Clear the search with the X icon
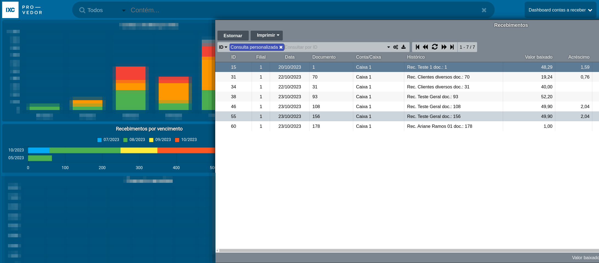 (x=484, y=10)
